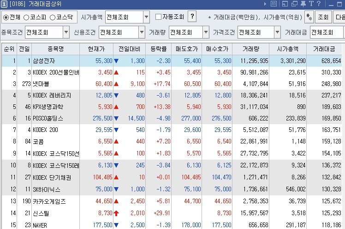Select the 카카오게임즈 stock name
345x229 pixels.
point(49,201)
